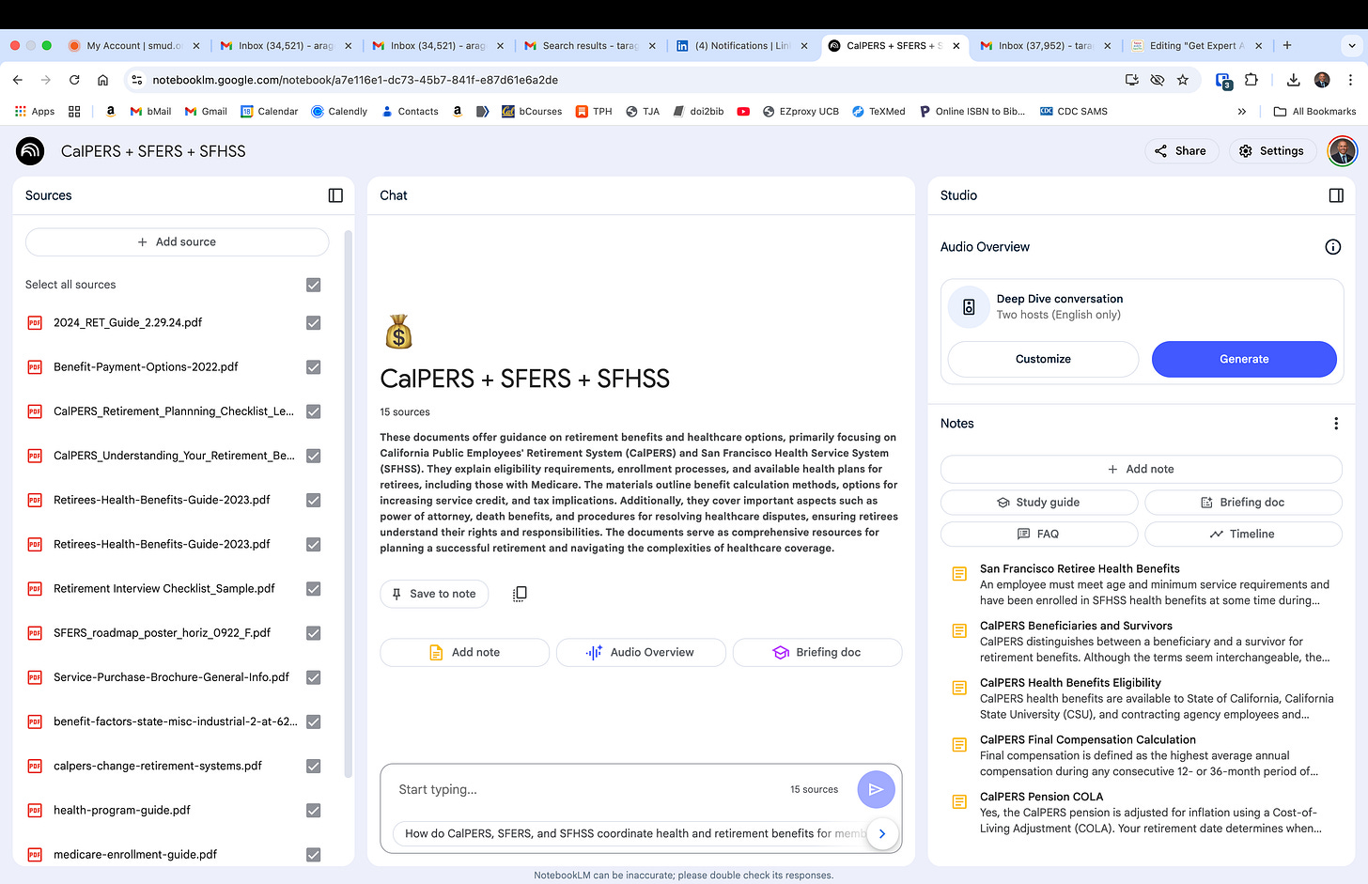1368x884 pixels.
Task: Click the NotebookLM logo icon
Action: click(30, 151)
